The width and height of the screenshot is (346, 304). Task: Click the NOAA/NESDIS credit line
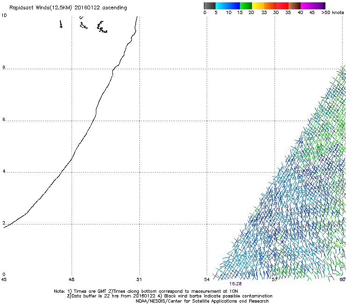pyautogui.click(x=202, y=301)
